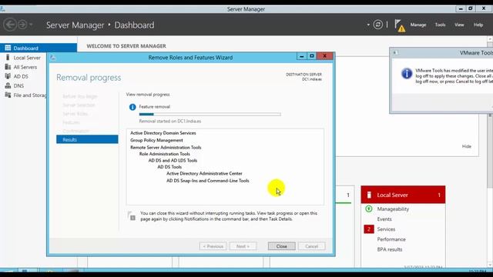Open Performance in Local Server tile
The image size is (493, 277).
(x=391, y=239)
